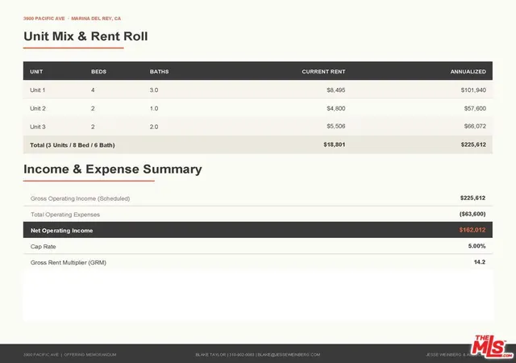Click the Income & Expense Summary heading
The width and height of the screenshot is (516, 363).
click(x=113, y=169)
